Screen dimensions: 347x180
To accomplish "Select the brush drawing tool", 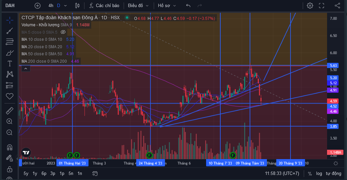I will coord(9,53).
